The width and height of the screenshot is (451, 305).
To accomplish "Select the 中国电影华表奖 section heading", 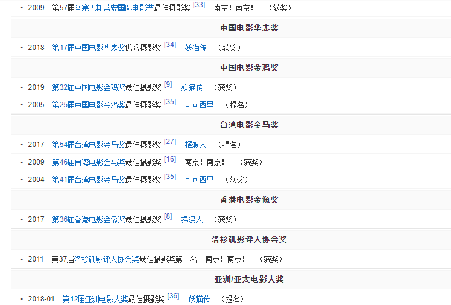I will click(x=249, y=28).
